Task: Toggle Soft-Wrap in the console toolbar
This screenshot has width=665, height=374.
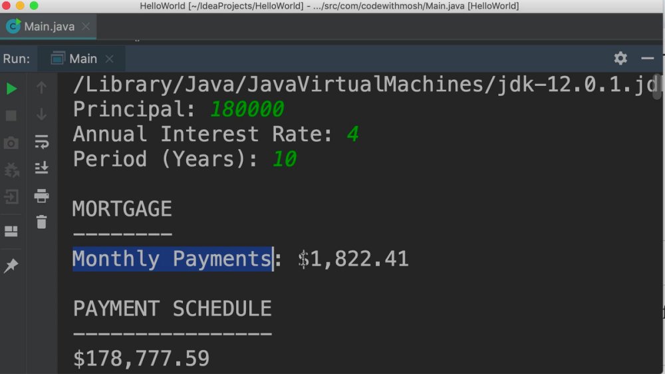Action: (x=41, y=142)
